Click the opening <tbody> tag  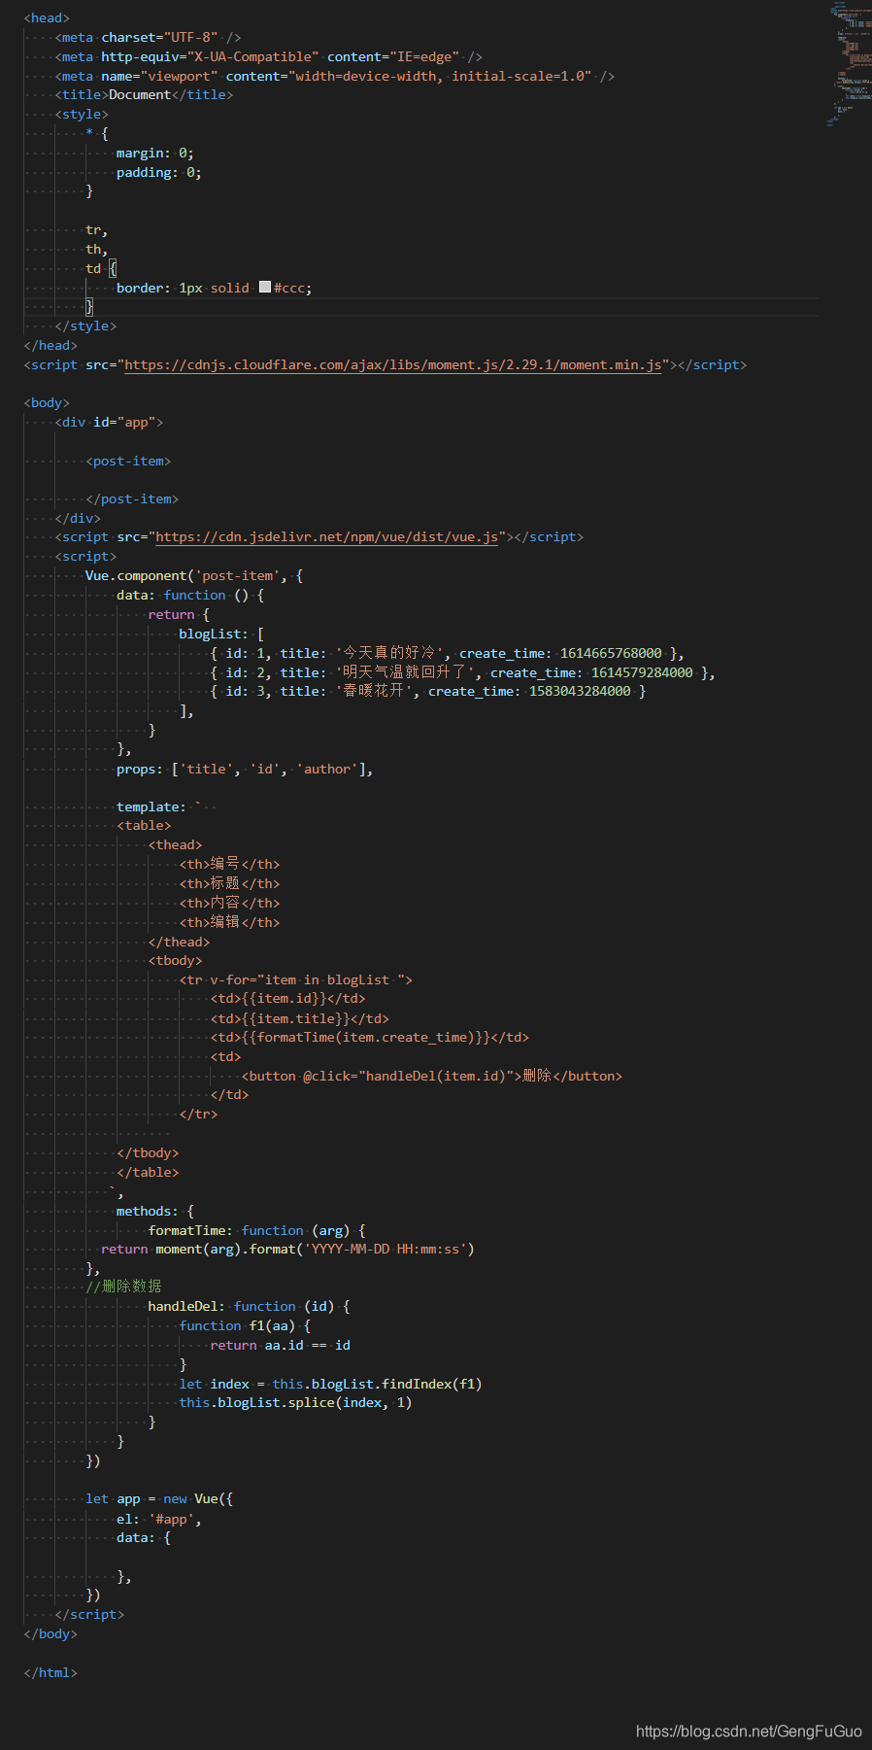tap(175, 961)
